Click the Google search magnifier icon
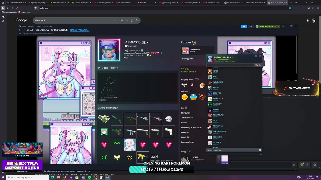This screenshot has width=321, height=180. pos(137,20)
